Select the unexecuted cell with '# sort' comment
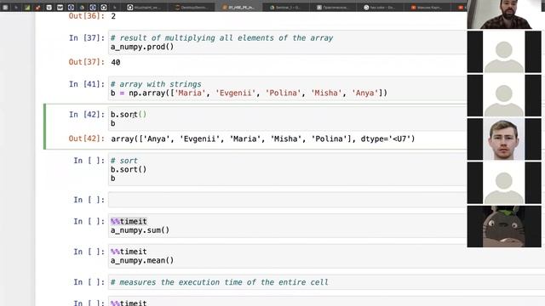The height and width of the screenshot is (306, 545). 287,169
